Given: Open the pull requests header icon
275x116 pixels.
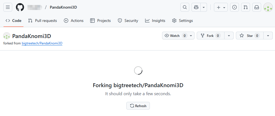Looking at the screenshot, I should coord(246,7).
